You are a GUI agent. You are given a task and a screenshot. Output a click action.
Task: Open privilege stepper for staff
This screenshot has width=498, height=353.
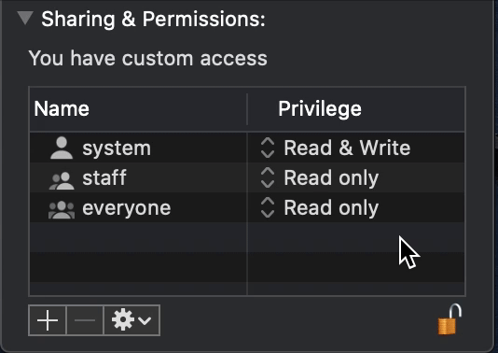[x=268, y=177]
